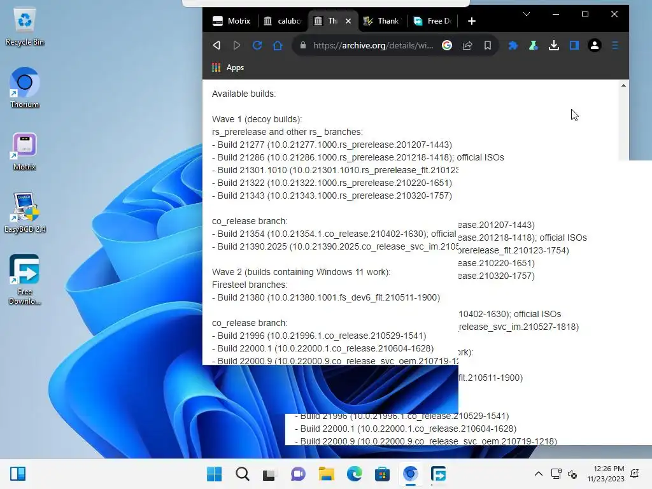
Task: Switch to the Thank tab
Action: 381,21
